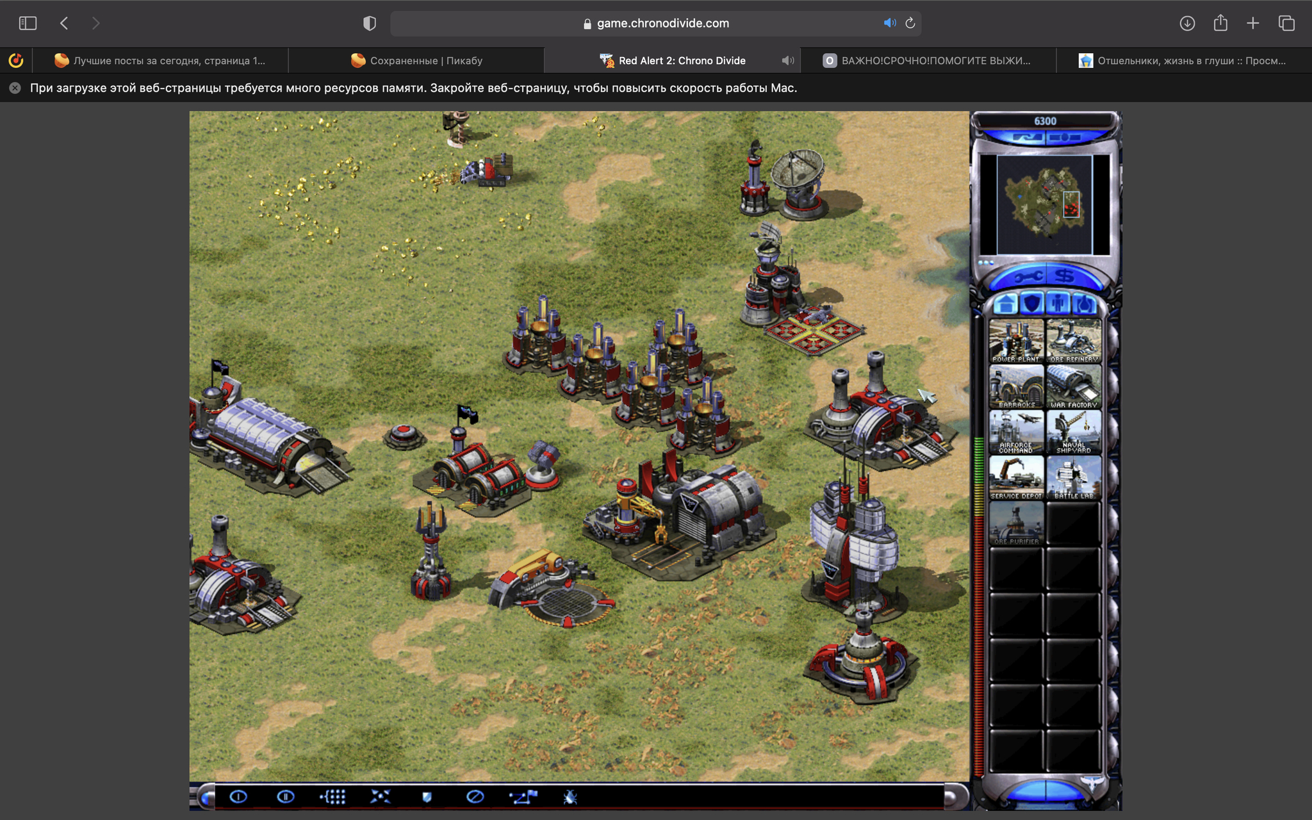The width and height of the screenshot is (1312, 820).
Task: Go forward in Safari
Action: (95, 23)
